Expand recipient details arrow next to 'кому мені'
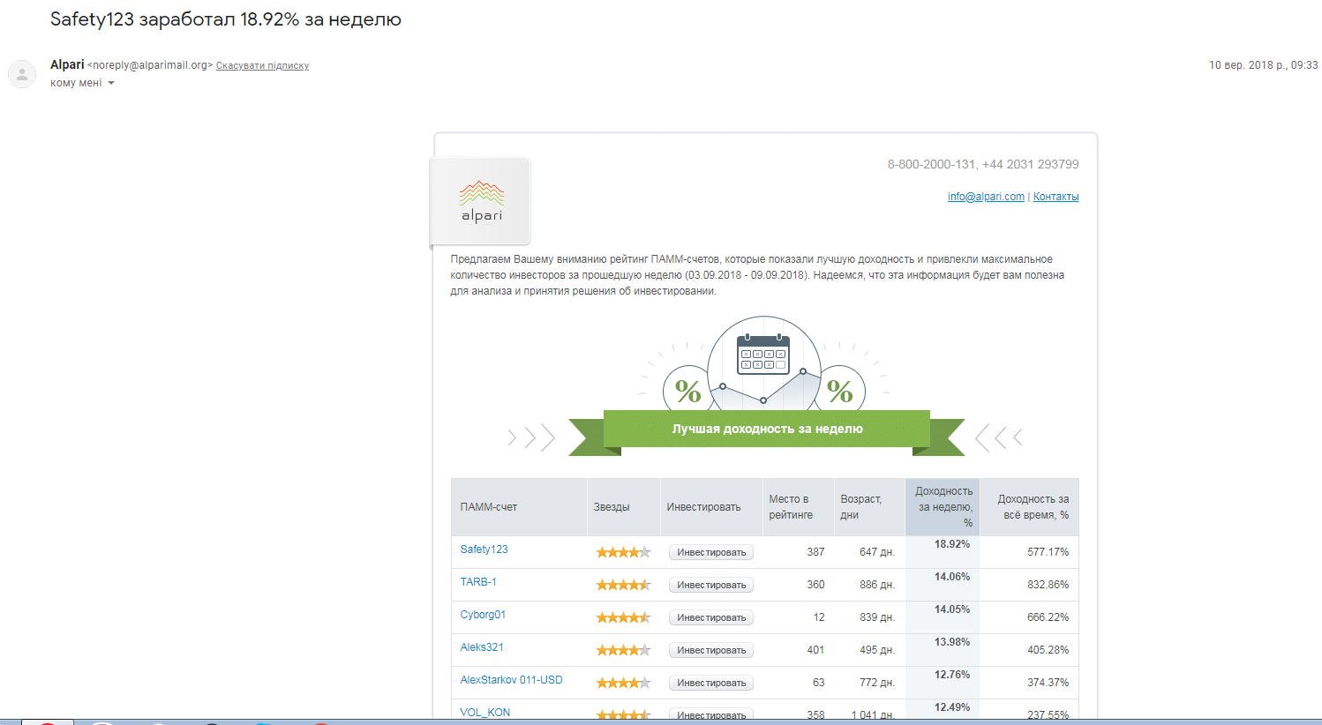The height and width of the screenshot is (725, 1322). pyautogui.click(x=111, y=83)
